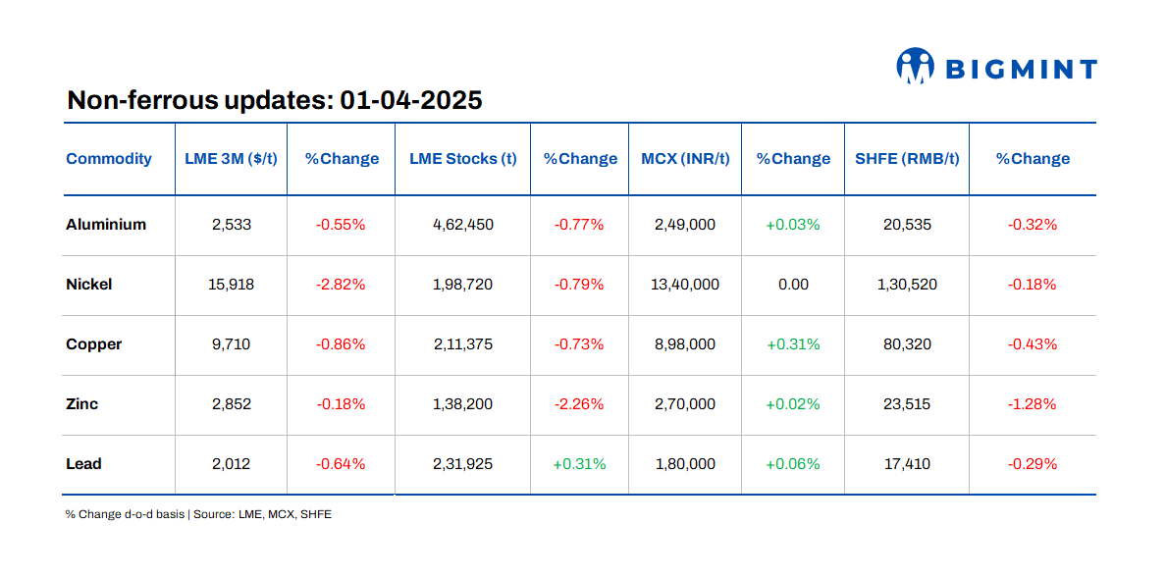
Task: Select Aluminium's LME 3M price 2,533
Action: [x=231, y=225]
